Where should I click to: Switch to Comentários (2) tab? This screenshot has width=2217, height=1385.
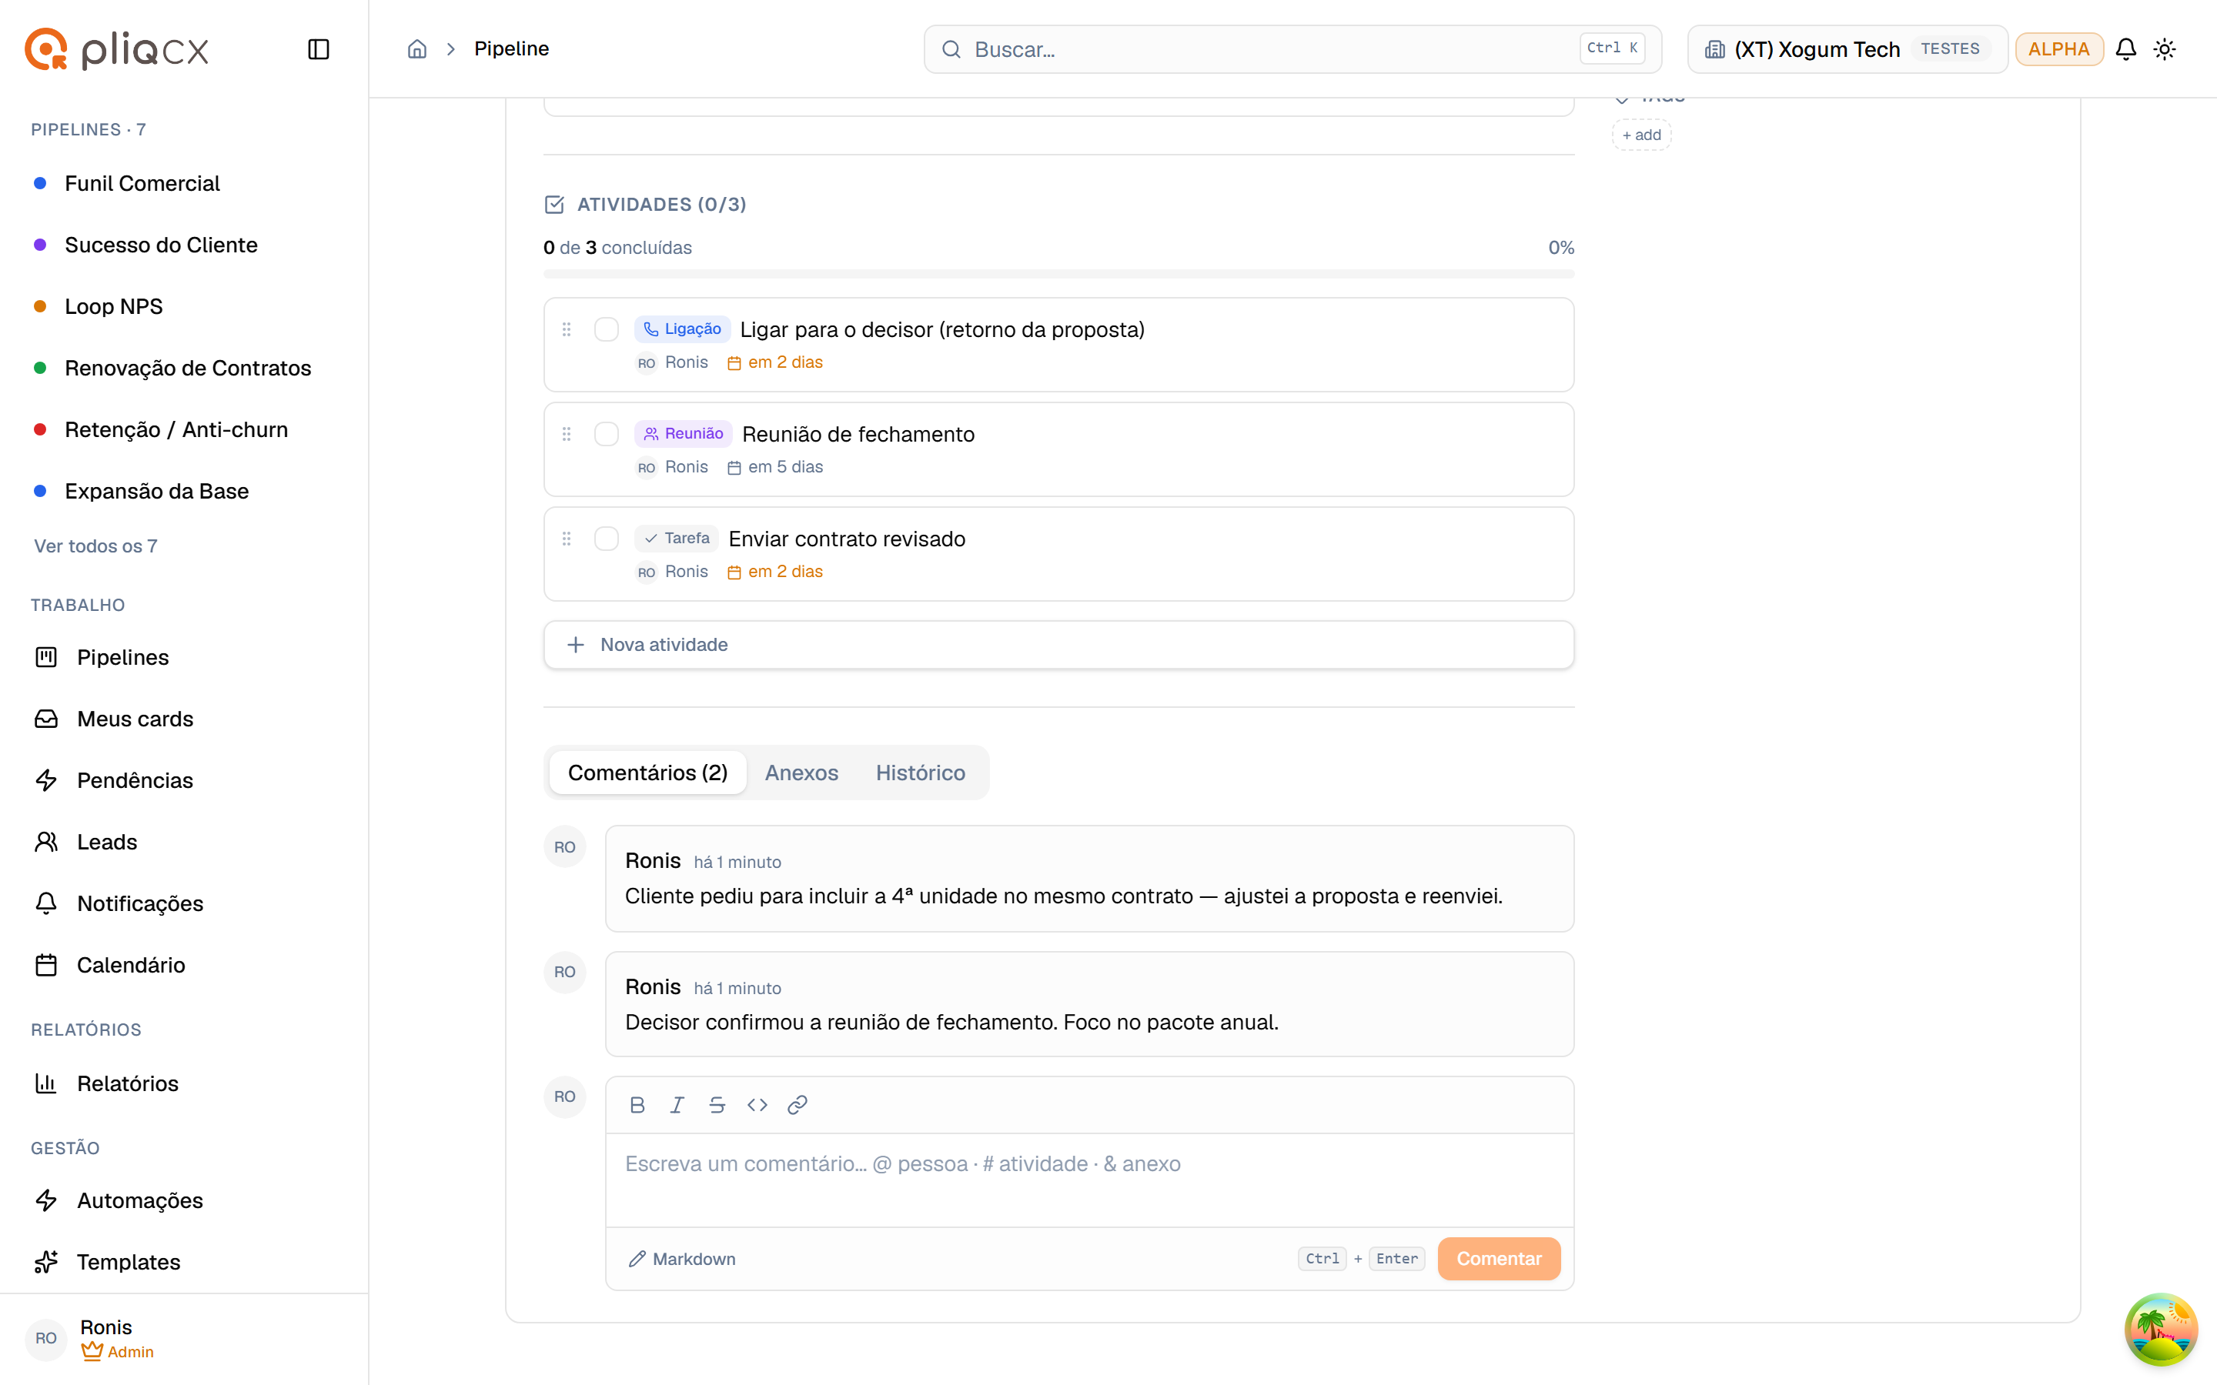point(647,773)
